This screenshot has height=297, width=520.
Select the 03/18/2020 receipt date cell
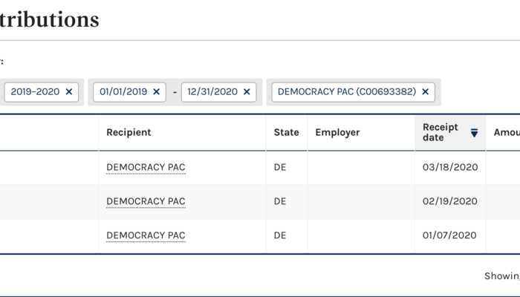449,167
